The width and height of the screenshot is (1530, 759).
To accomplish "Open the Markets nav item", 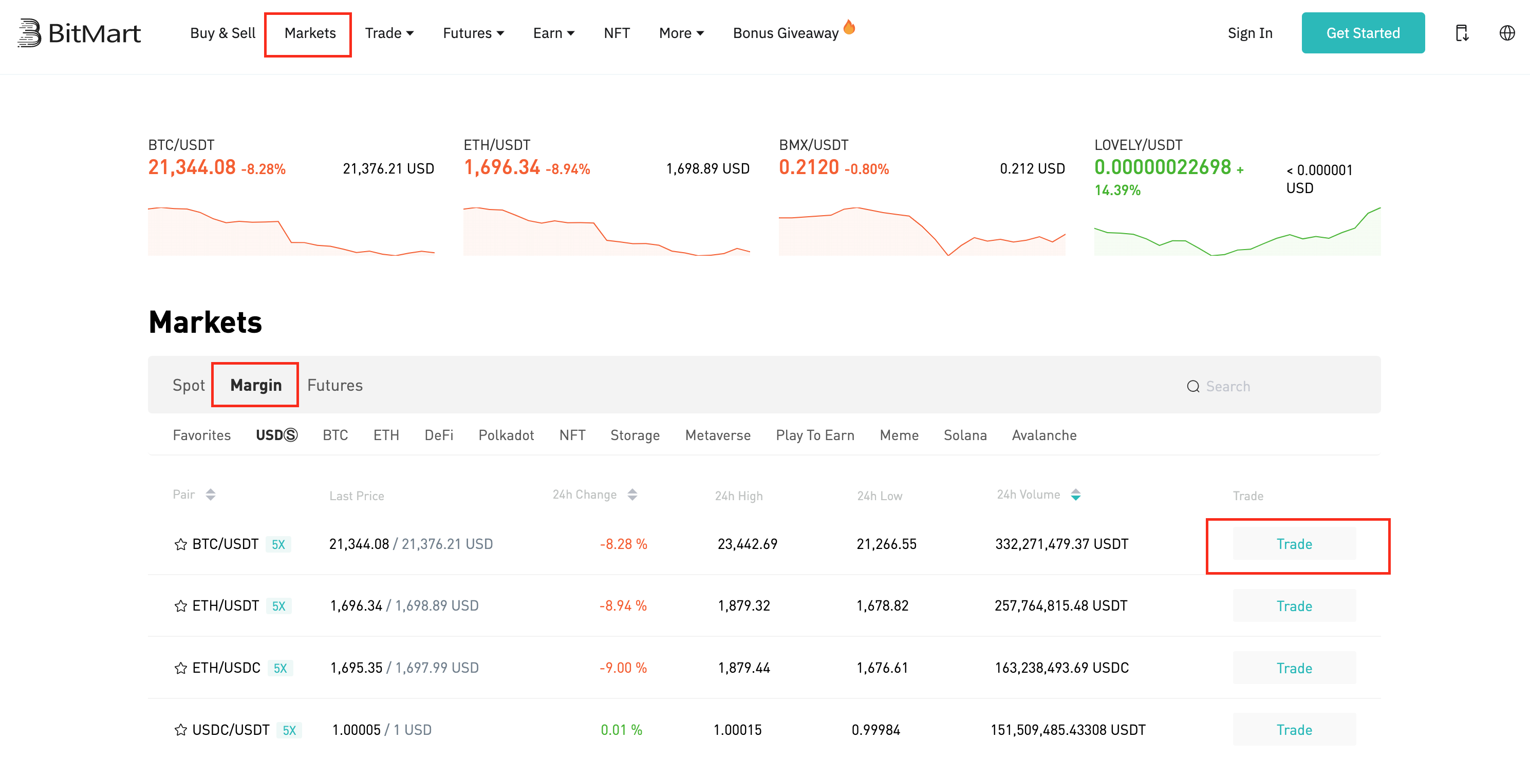I will [x=310, y=33].
